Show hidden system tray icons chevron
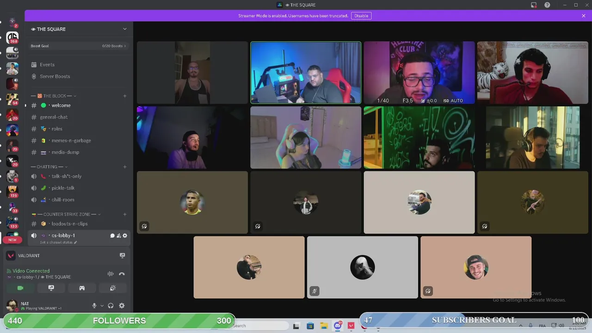Viewport: 592px width, 333px height. pos(521,326)
